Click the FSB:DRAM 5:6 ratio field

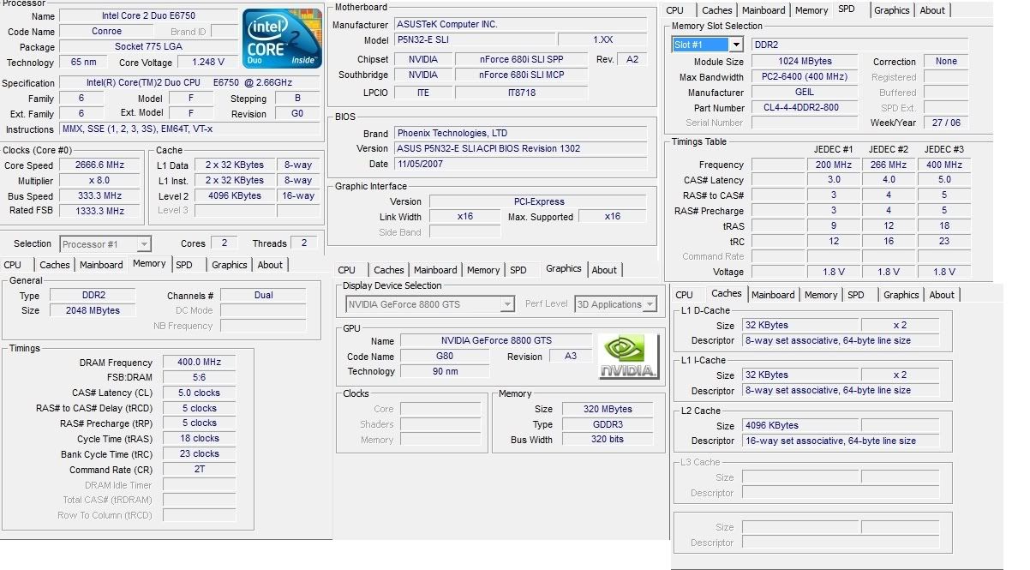click(x=200, y=378)
